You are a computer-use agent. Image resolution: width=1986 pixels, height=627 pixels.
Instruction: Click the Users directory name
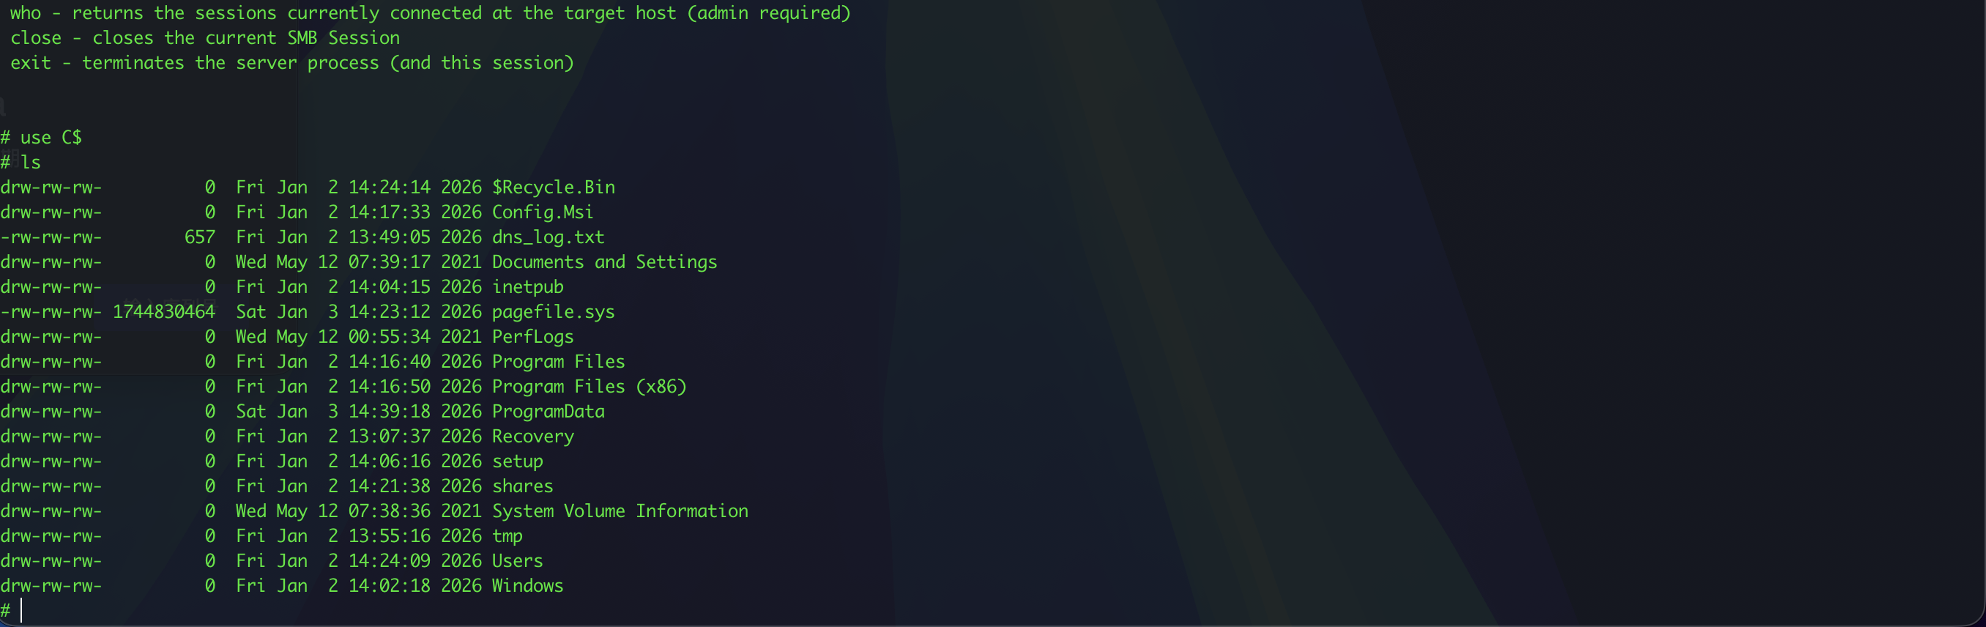[x=517, y=562]
